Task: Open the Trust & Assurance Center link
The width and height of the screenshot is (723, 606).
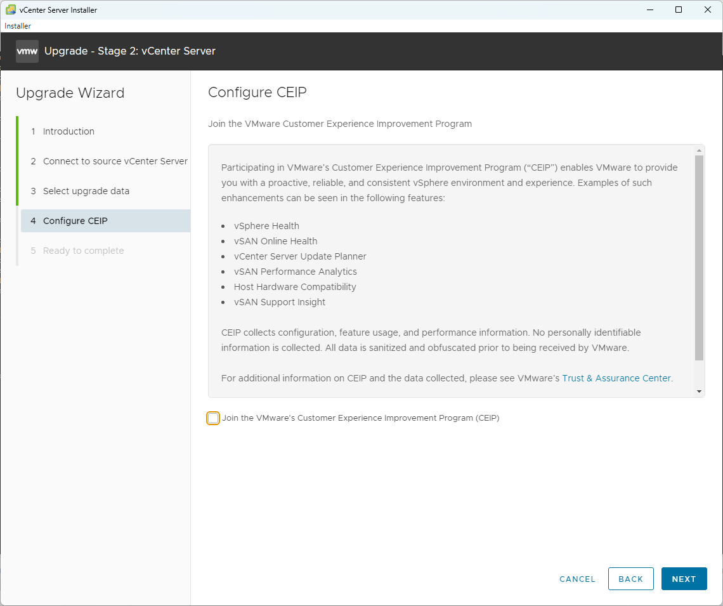Action: pyautogui.click(x=616, y=378)
